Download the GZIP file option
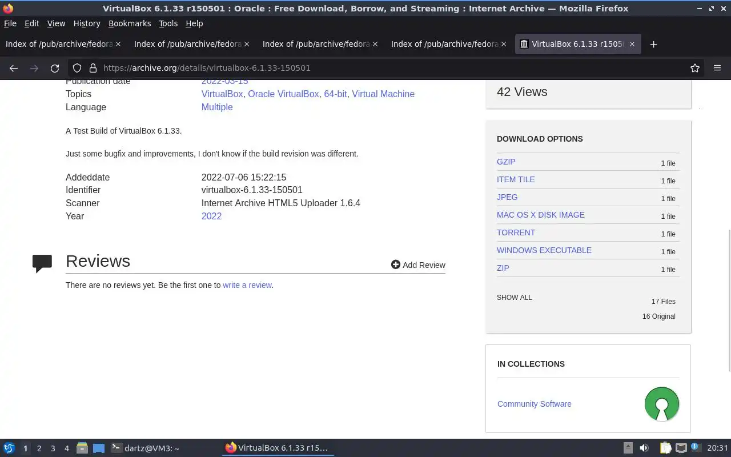Screen dimensions: 731x457 [x=506, y=162]
